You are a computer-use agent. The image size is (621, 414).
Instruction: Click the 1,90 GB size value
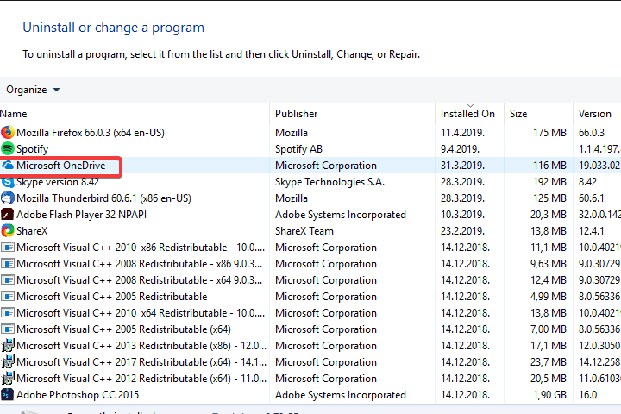[549, 394]
